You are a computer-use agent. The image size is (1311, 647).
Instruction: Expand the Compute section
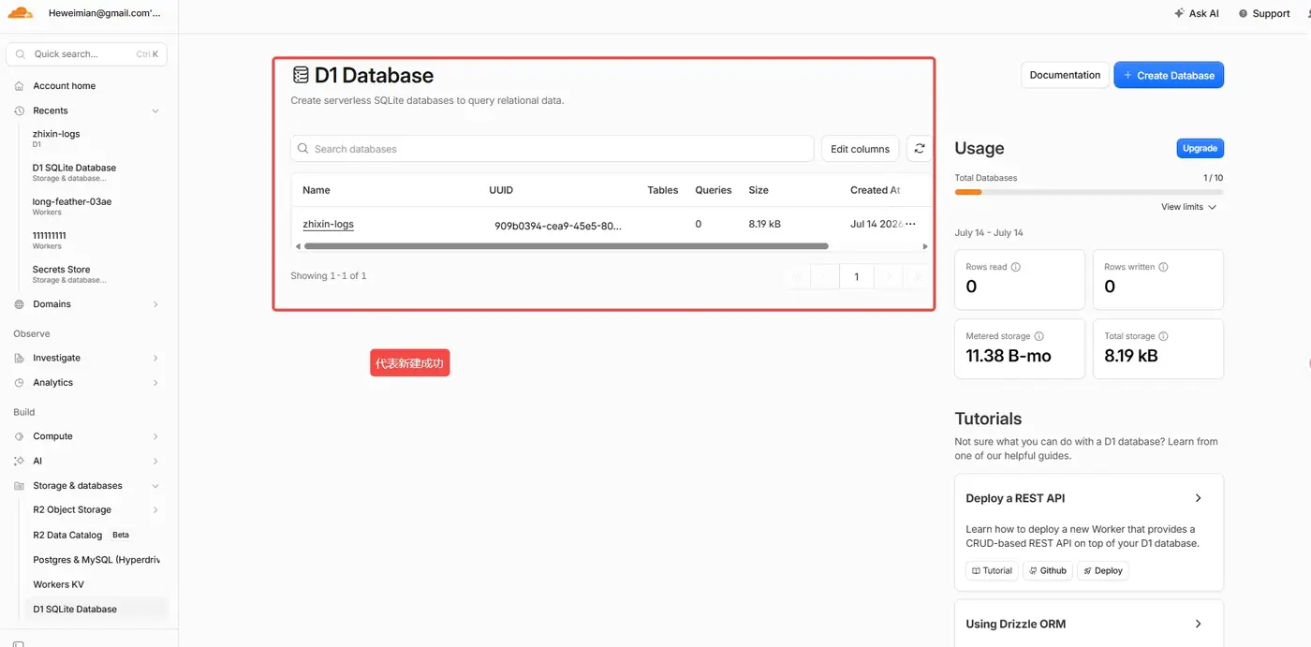click(155, 436)
